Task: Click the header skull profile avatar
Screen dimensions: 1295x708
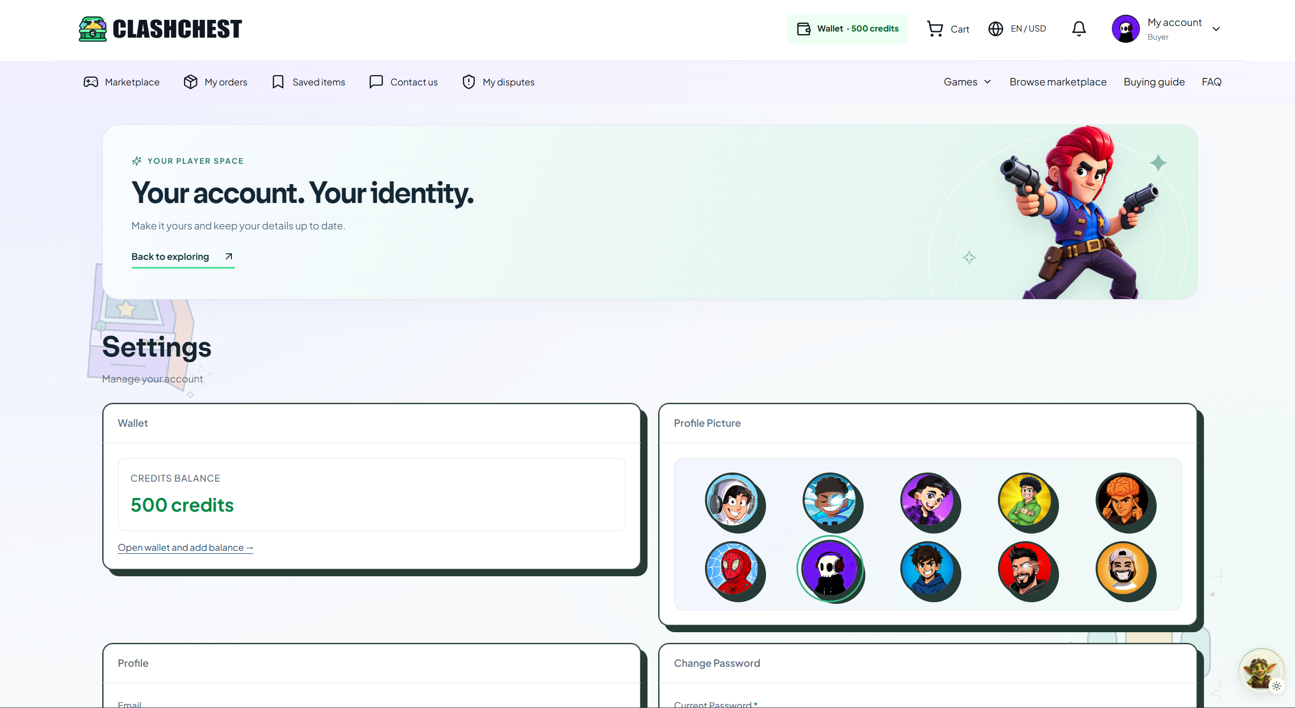Action: (x=1126, y=29)
